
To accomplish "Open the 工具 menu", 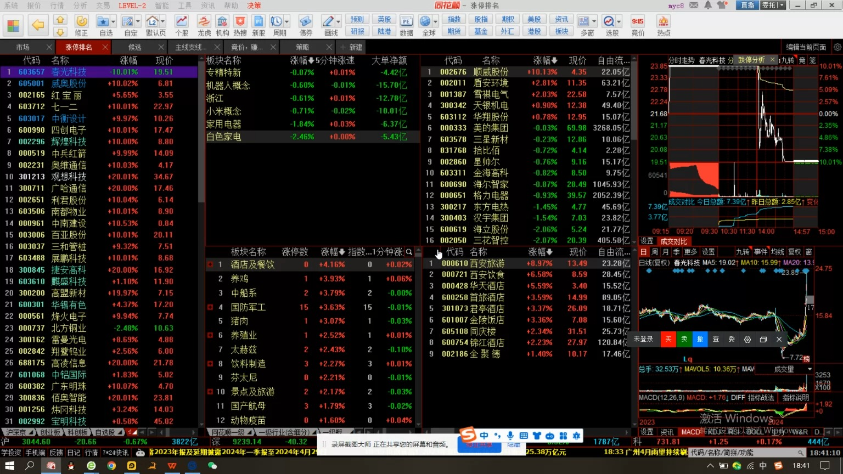I will tap(185, 5).
